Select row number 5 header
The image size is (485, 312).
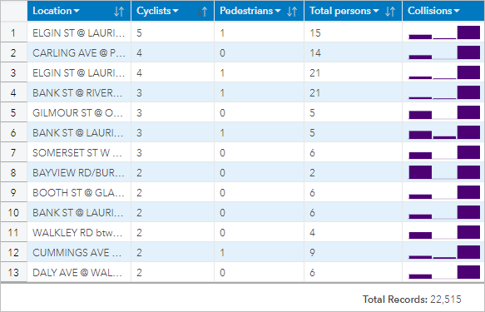point(13,112)
